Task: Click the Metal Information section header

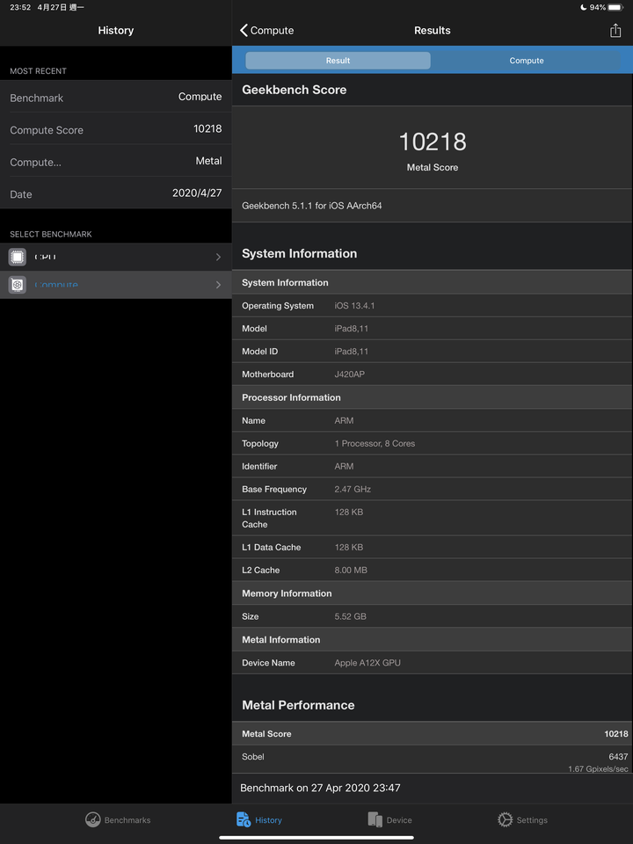Action: pos(433,639)
